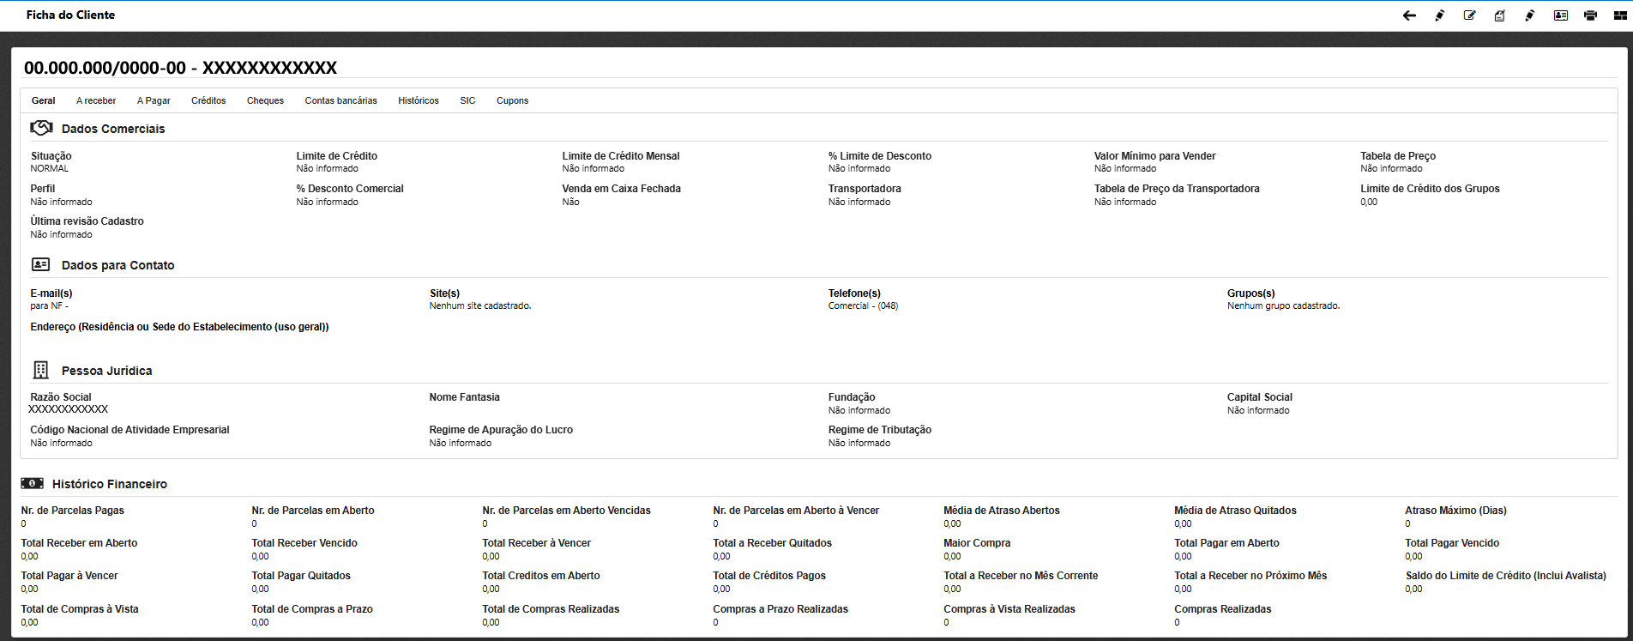Show the Históricos tab
The height and width of the screenshot is (641, 1633).
[418, 100]
